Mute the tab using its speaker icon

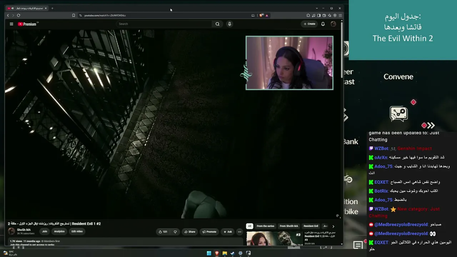tap(12, 8)
